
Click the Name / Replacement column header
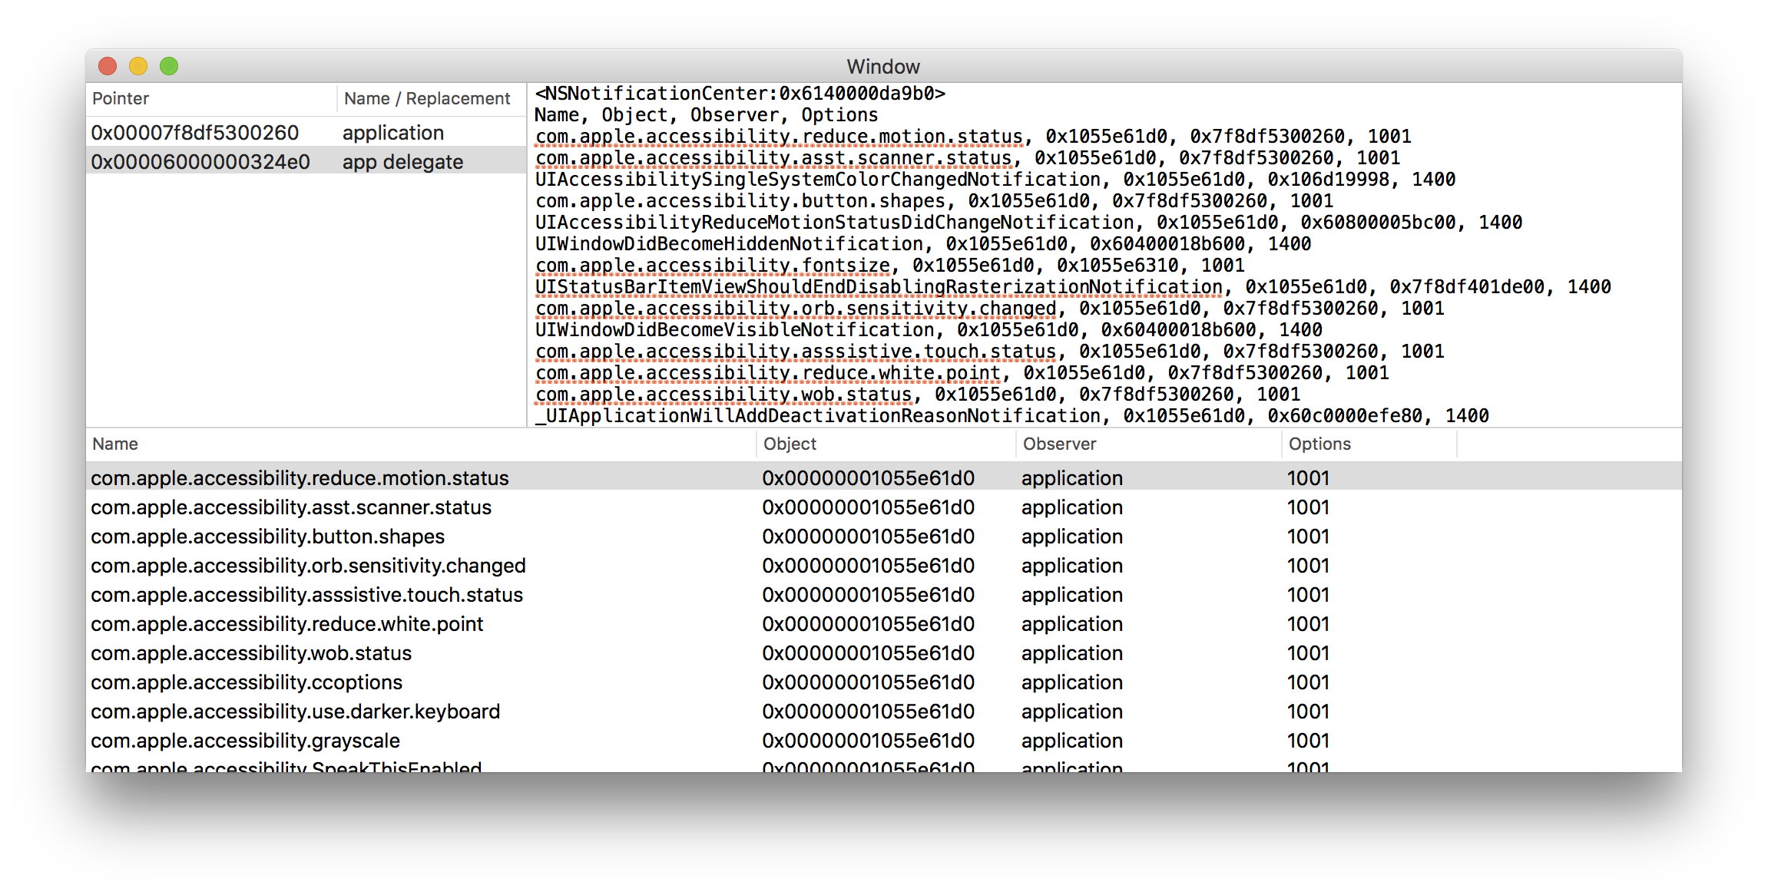pyautogui.click(x=425, y=98)
